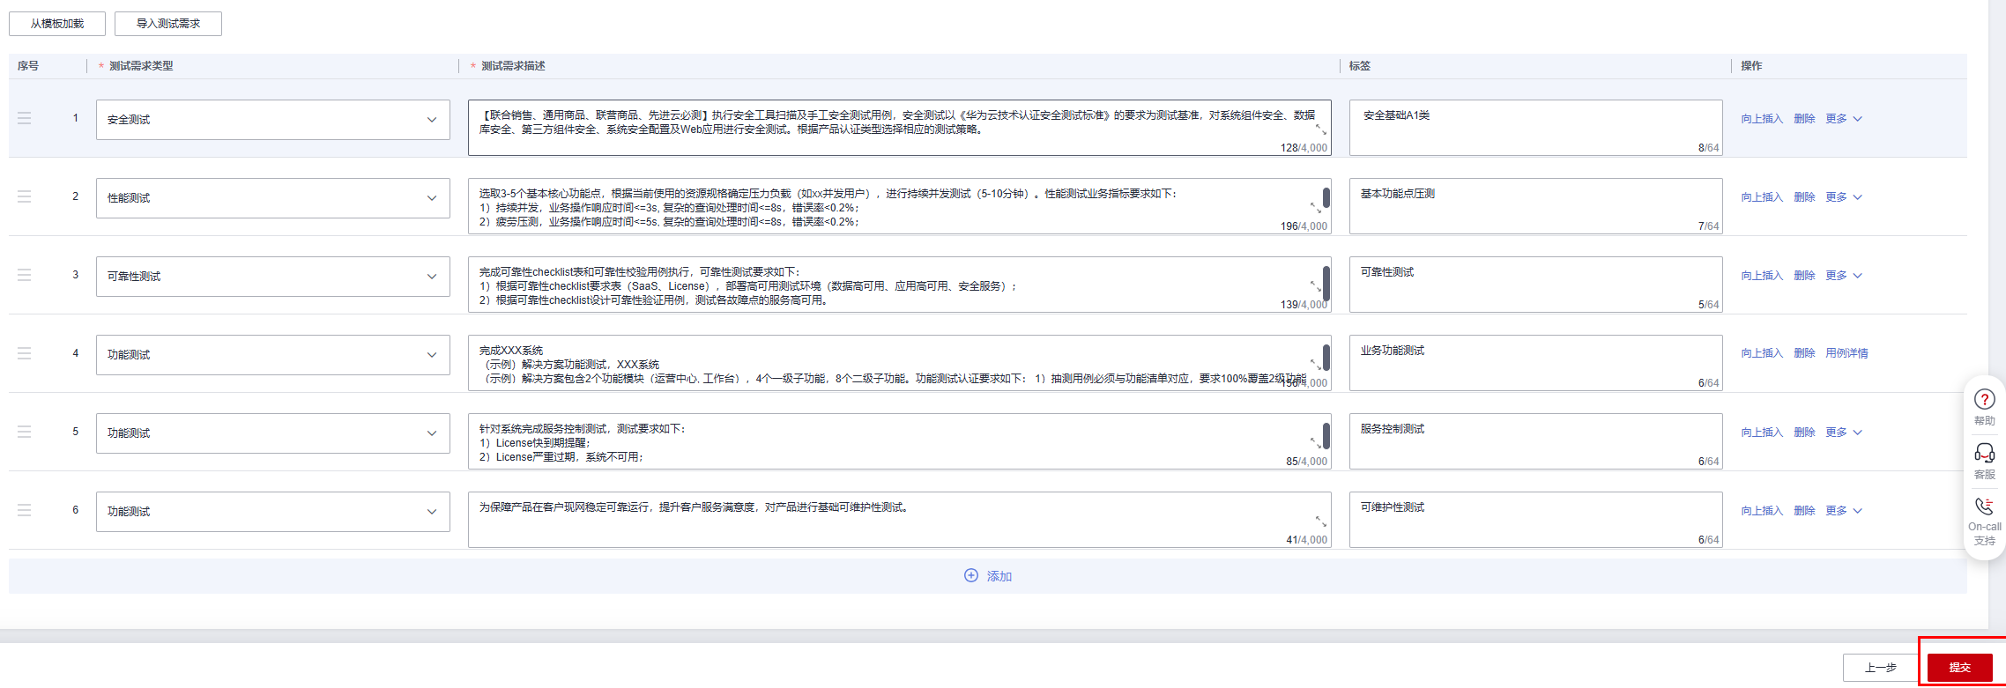Click 向上插入 in row 3
The image size is (2006, 688).
[x=1762, y=276]
